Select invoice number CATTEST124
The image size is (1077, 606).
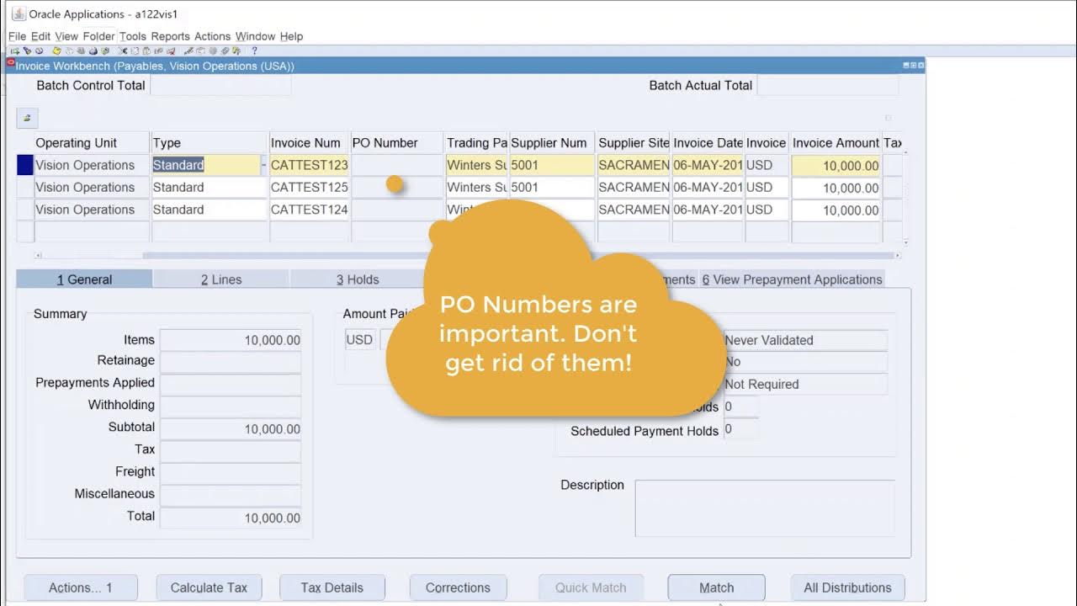[310, 210]
